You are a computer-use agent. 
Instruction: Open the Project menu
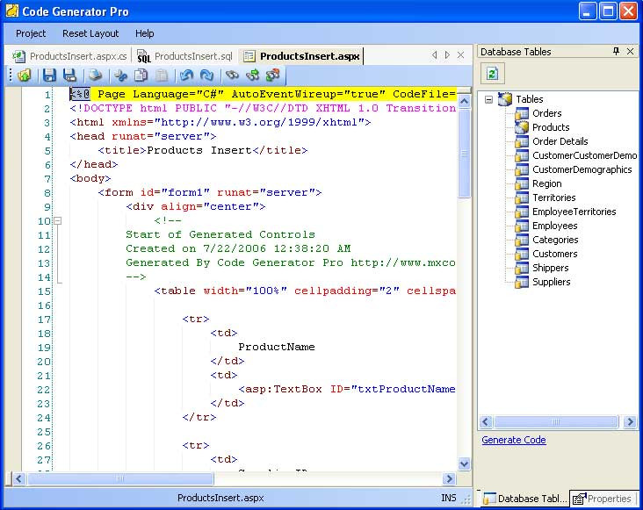[31, 33]
